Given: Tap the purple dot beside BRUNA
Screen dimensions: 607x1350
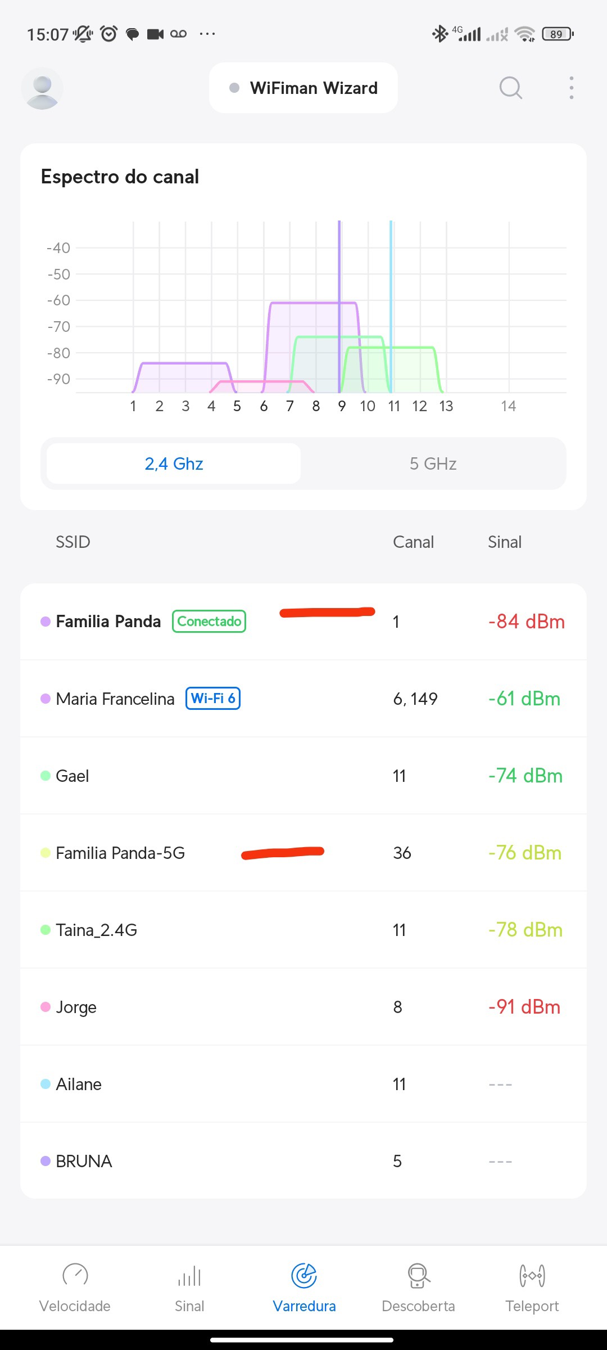Looking at the screenshot, I should point(46,1161).
